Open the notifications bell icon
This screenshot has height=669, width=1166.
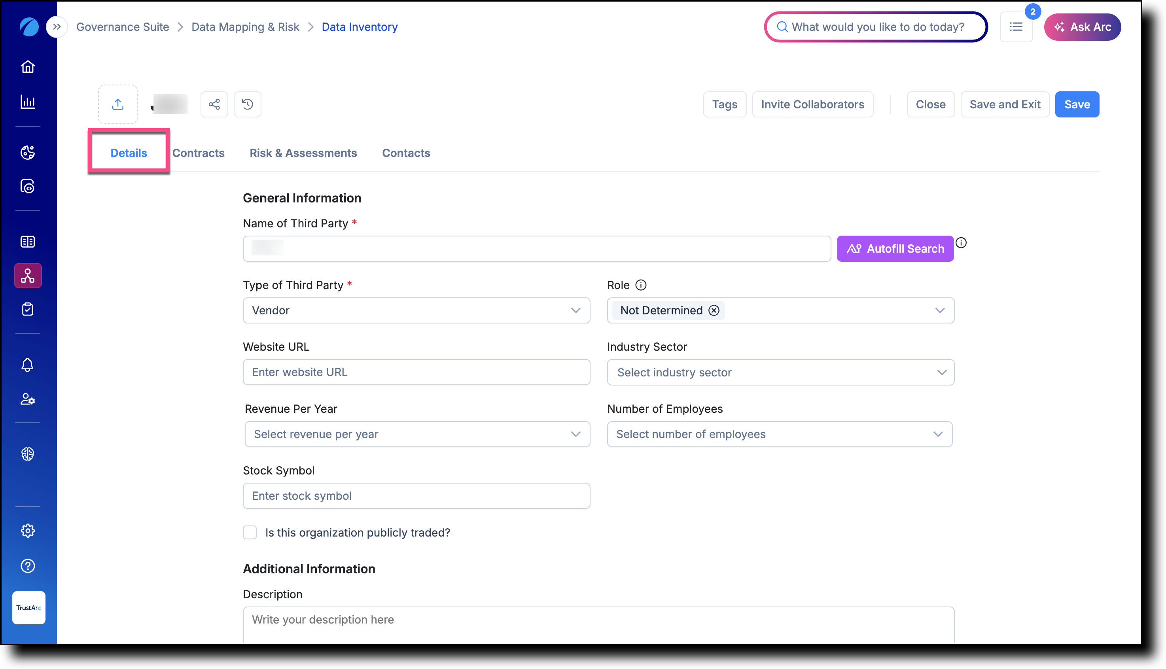28,365
